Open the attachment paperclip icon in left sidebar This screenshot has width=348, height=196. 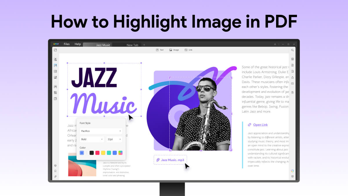click(55, 177)
